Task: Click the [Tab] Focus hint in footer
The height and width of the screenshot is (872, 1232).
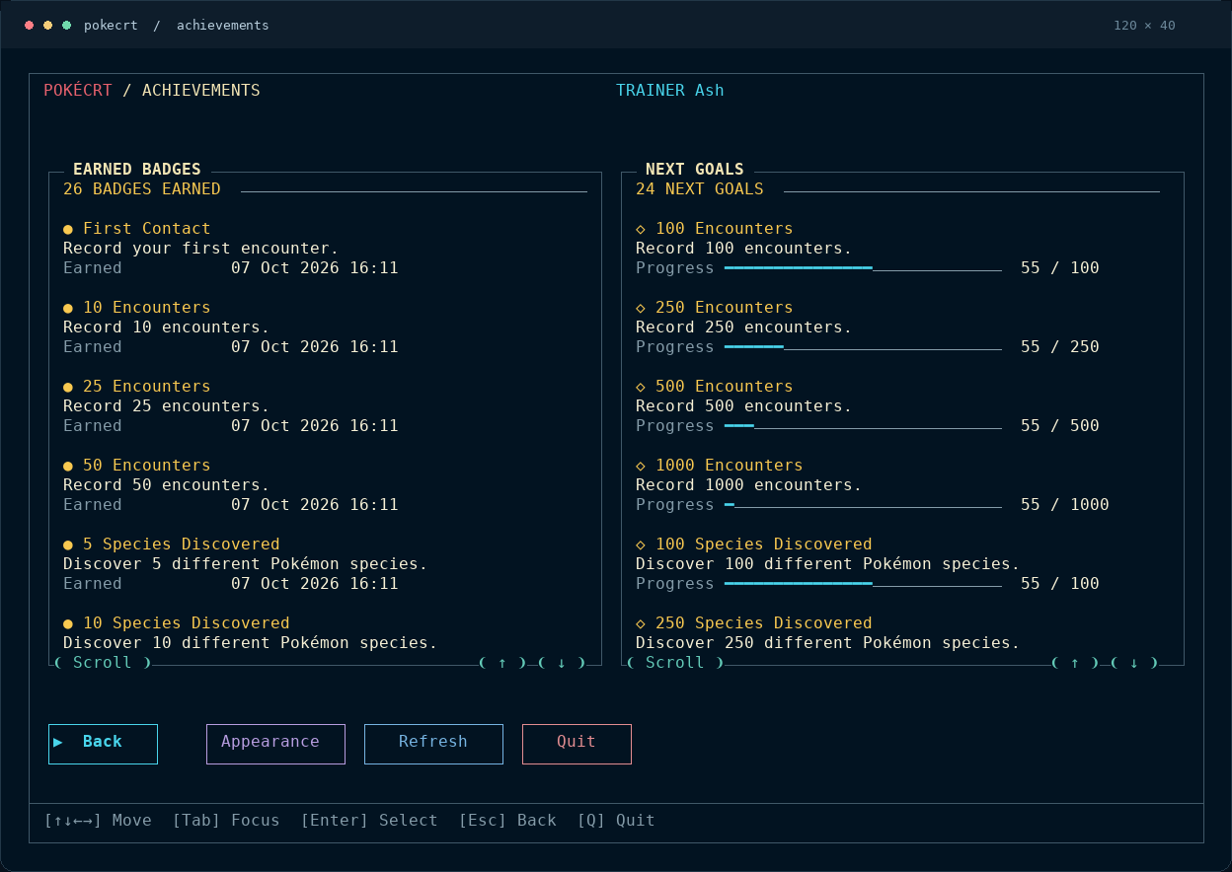Action: click(226, 821)
